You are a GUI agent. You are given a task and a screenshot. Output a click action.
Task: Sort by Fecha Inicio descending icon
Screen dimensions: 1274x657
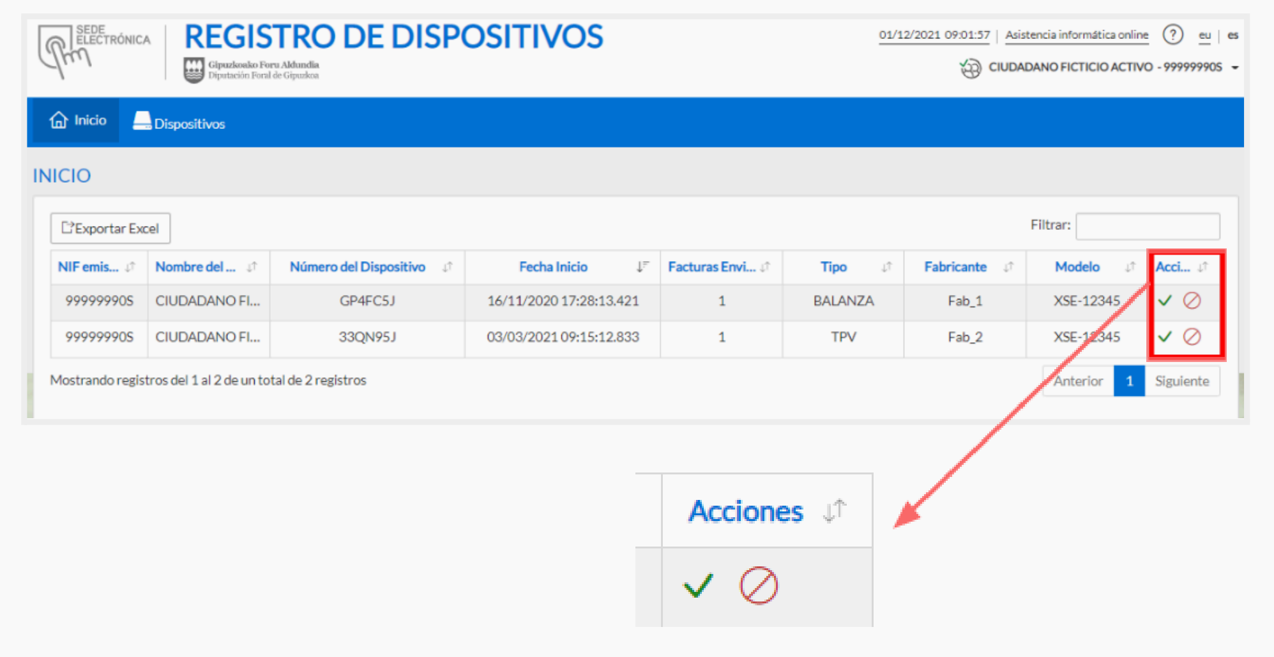pos(642,267)
